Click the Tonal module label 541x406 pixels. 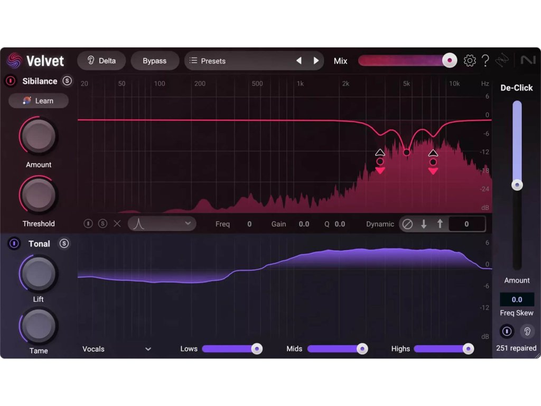(x=39, y=244)
